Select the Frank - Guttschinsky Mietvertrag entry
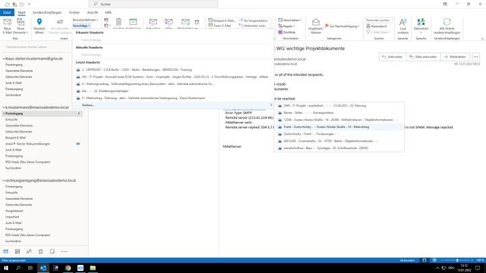Image resolution: width=486 pixels, height=273 pixels. (x=340, y=127)
